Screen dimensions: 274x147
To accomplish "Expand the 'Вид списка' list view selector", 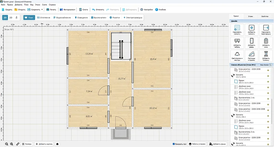I will 270,65.
